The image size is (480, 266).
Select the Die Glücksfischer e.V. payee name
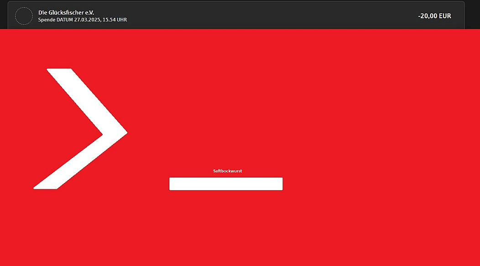tap(66, 12)
